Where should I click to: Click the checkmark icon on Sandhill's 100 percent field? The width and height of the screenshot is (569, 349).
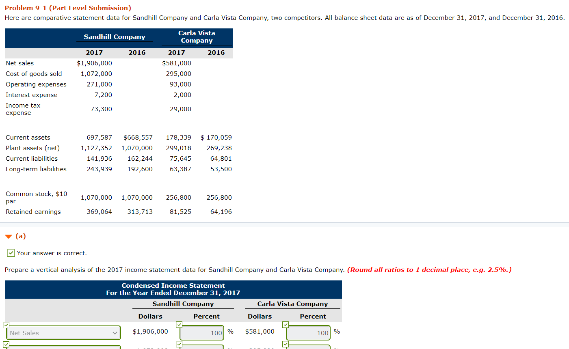click(x=179, y=324)
